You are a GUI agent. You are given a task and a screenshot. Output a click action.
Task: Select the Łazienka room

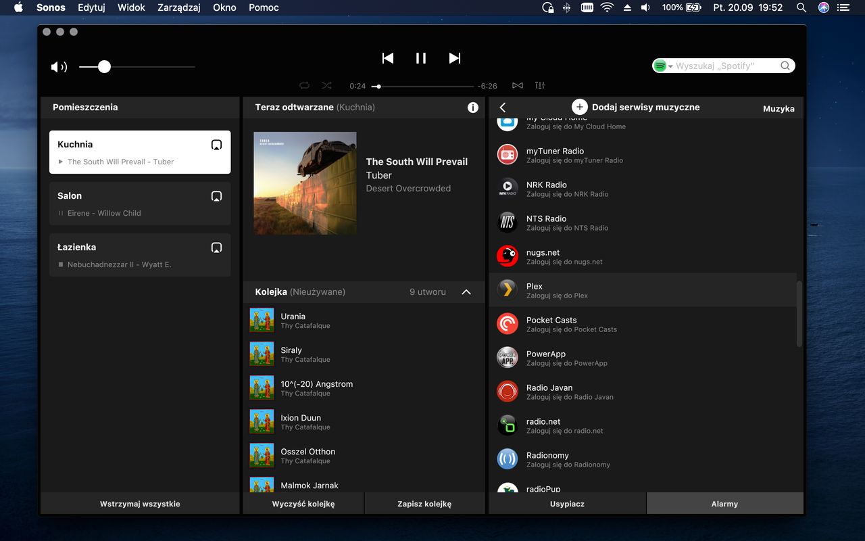point(140,255)
